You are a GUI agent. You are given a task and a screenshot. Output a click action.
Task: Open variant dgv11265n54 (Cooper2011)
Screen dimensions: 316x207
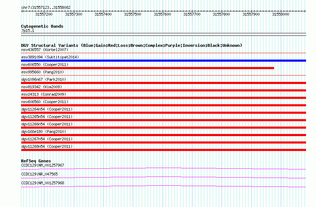(47, 117)
